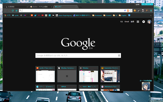Close the 拡張機能 tab
The image size is (163, 102).
tap(27, 7)
